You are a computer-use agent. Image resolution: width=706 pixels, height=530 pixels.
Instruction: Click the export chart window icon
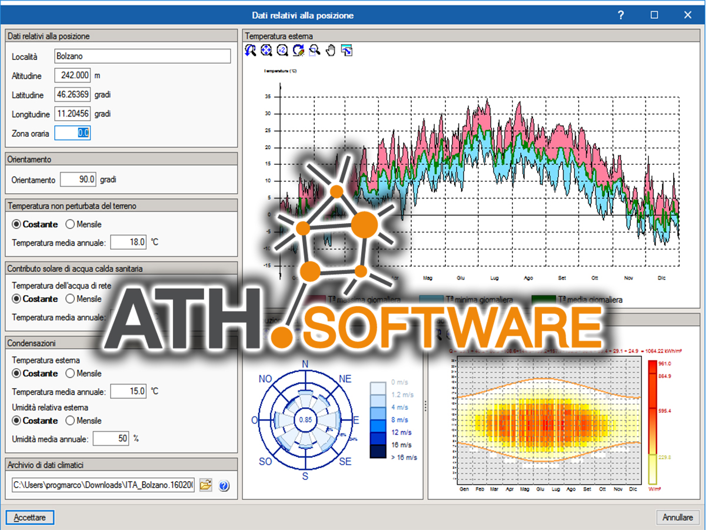click(x=347, y=51)
